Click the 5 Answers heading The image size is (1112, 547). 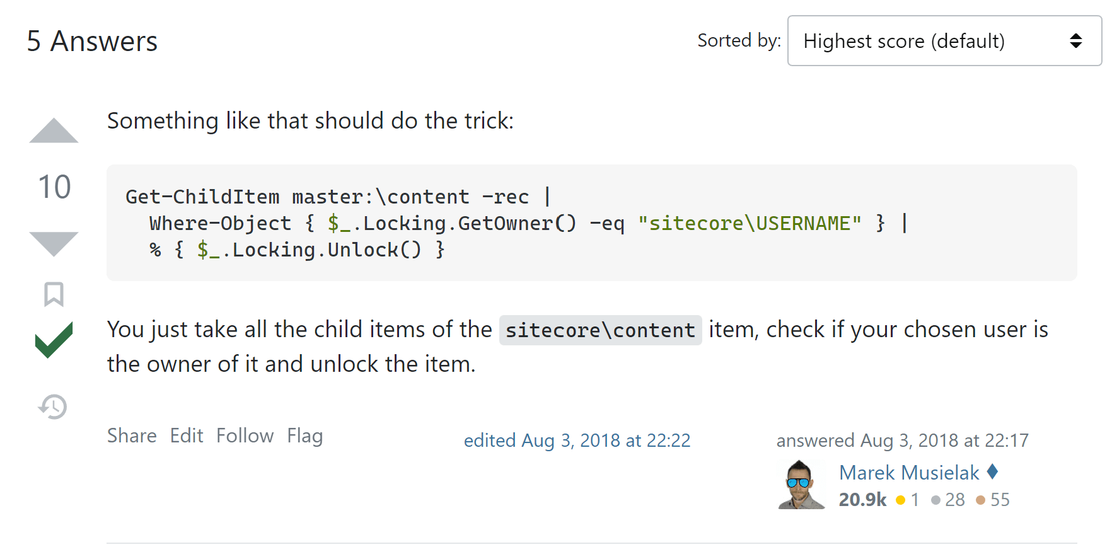tap(92, 42)
